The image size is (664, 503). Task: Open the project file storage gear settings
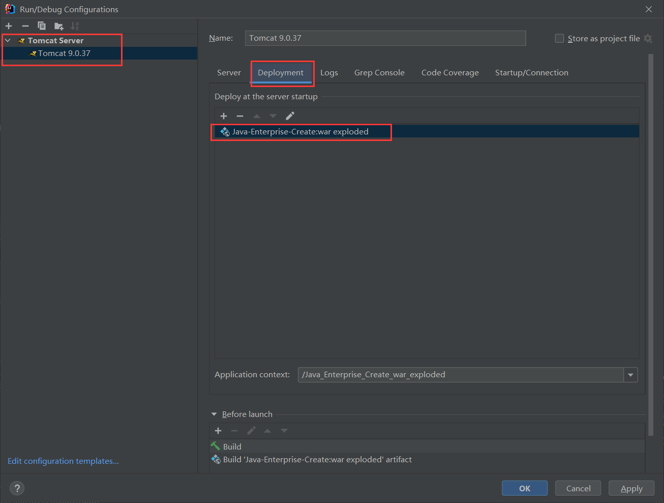(648, 39)
